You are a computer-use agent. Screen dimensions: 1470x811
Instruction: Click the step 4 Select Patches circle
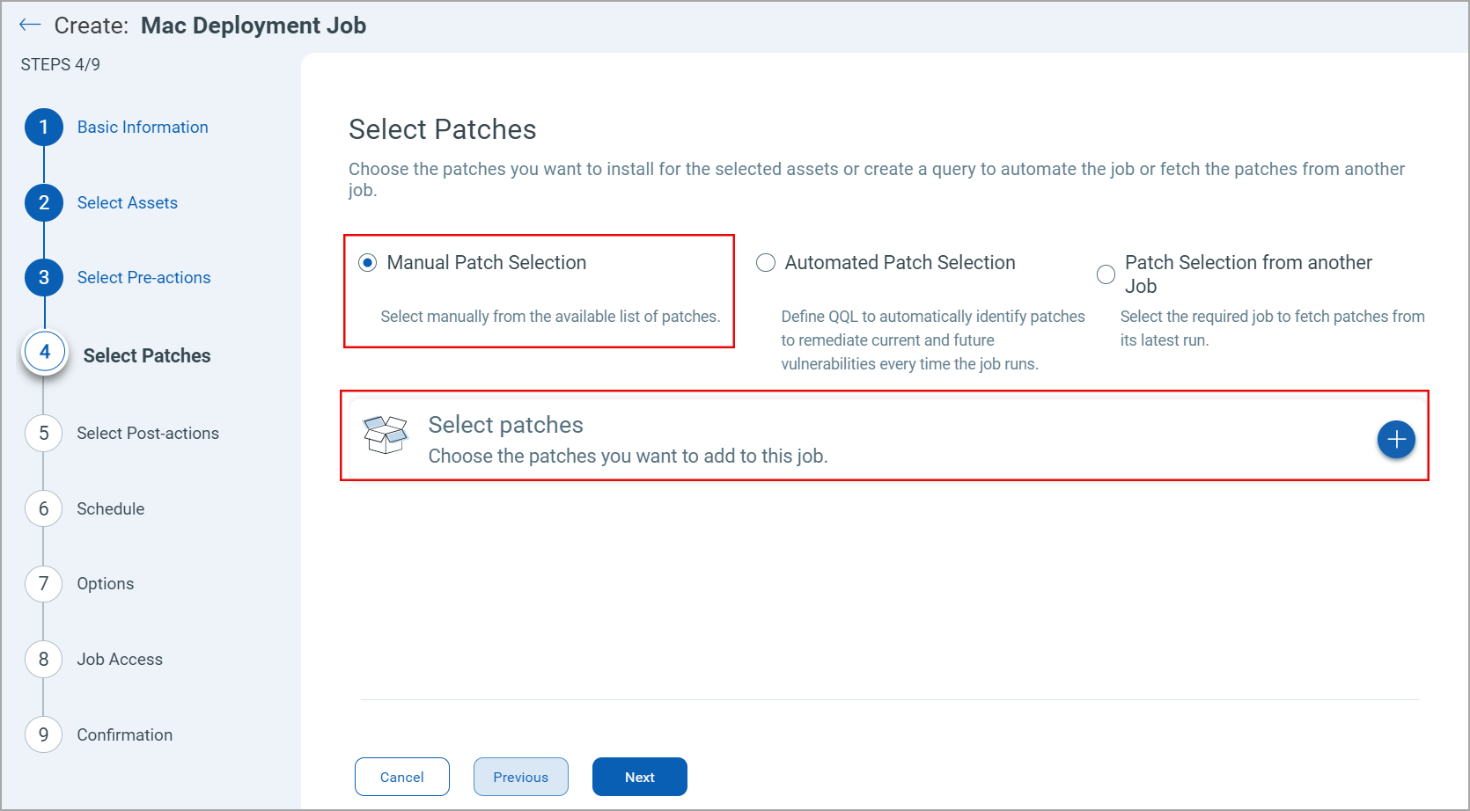44,352
